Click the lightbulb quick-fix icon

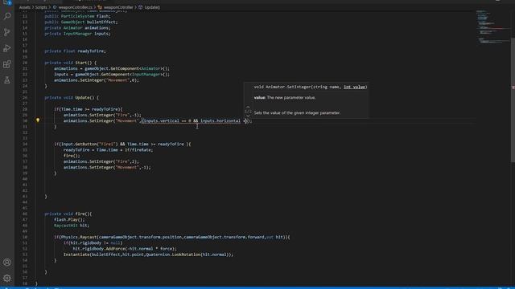point(38,120)
